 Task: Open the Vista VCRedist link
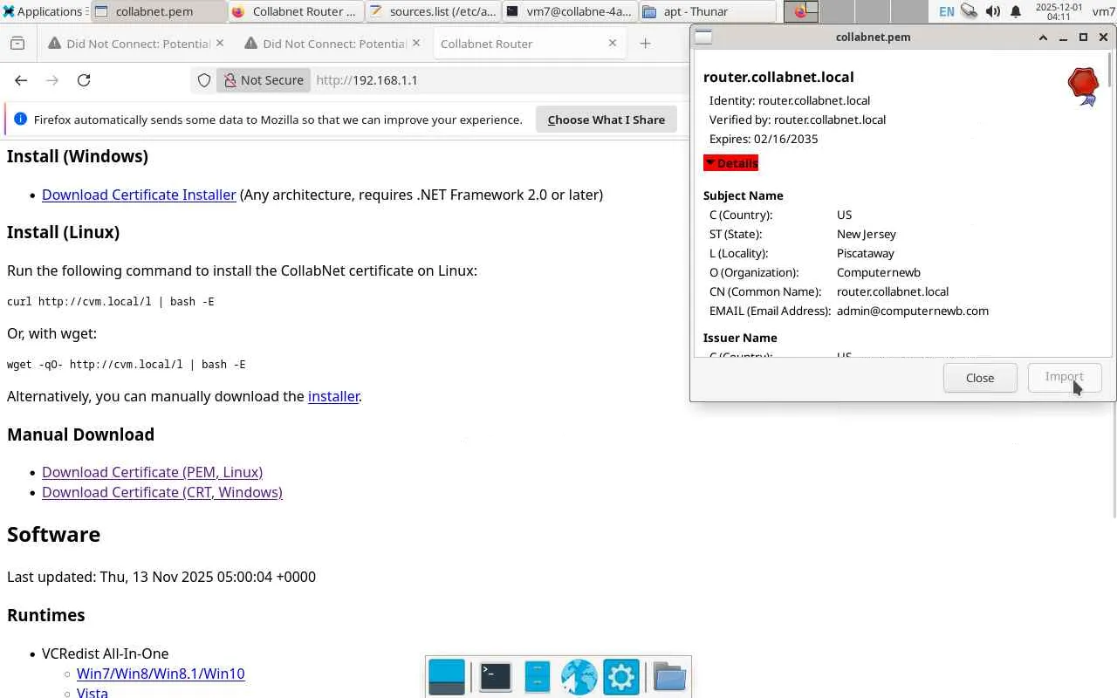click(93, 693)
